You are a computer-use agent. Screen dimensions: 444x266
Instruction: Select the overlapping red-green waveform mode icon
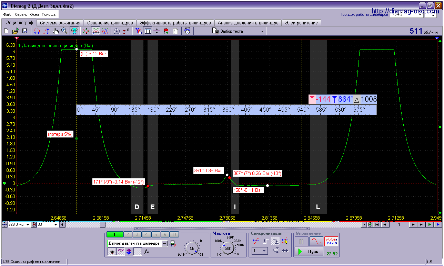point(86,31)
